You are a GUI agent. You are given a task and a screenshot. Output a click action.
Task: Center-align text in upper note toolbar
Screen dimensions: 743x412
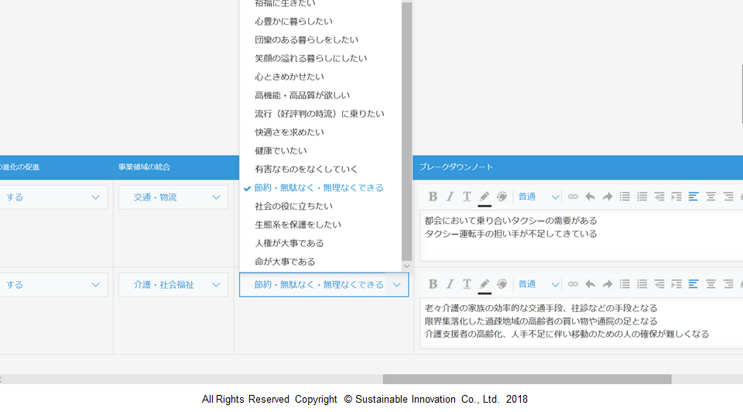(x=710, y=197)
